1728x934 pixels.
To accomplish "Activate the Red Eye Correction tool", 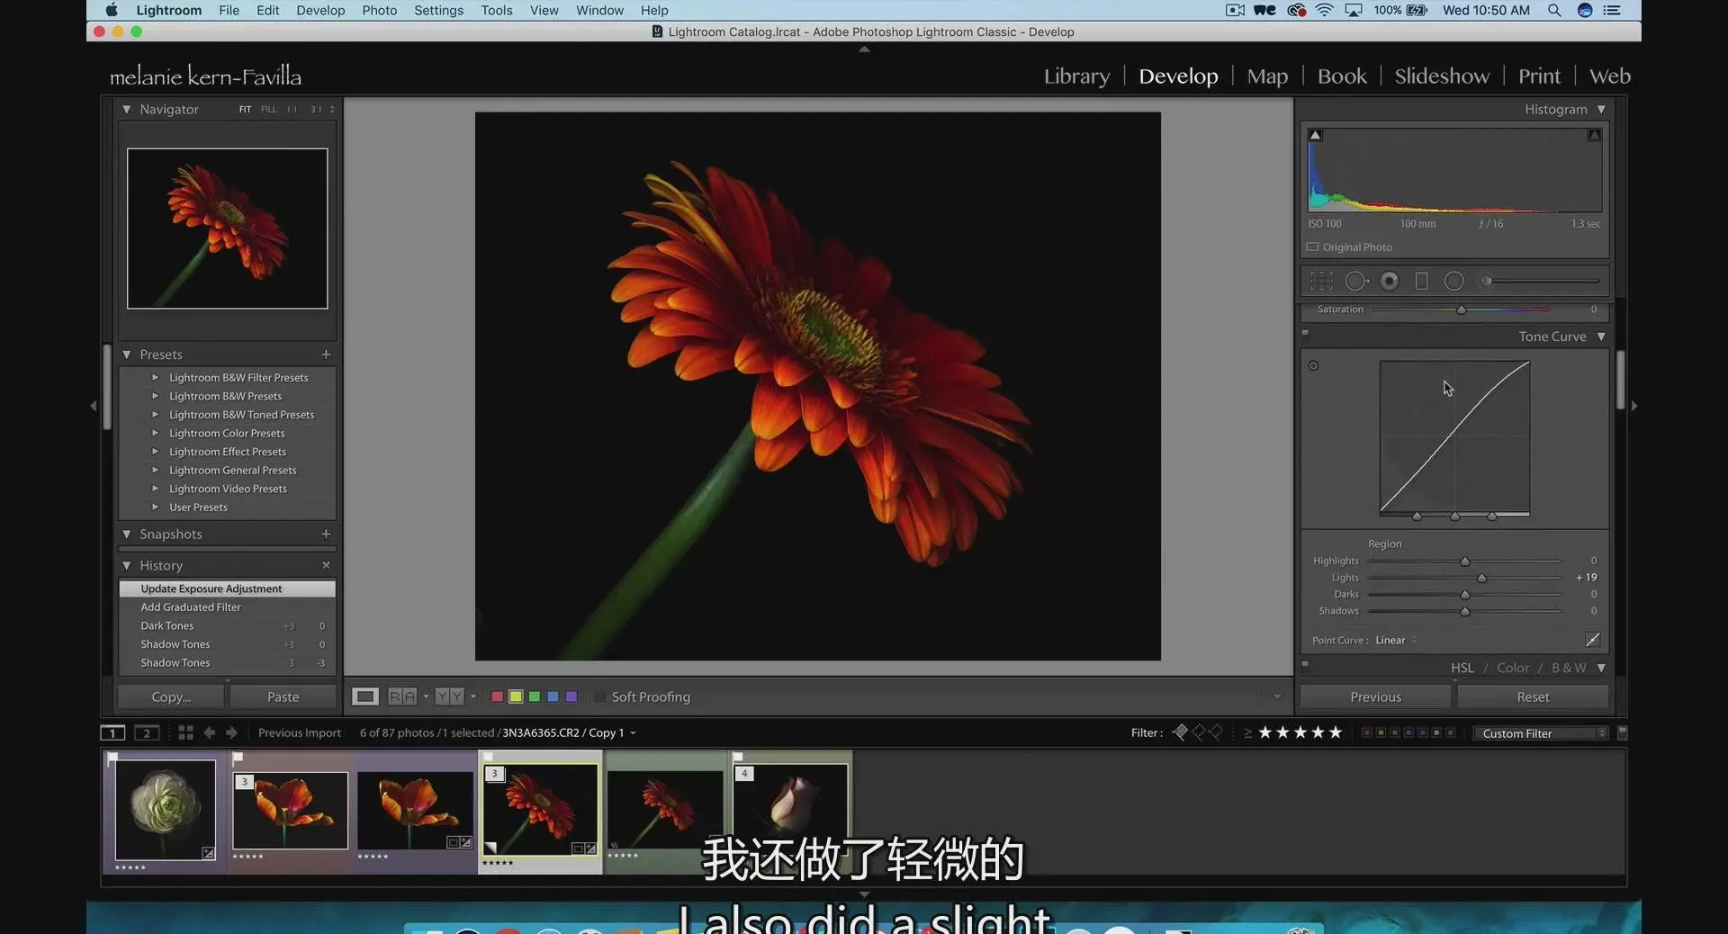I will click(x=1390, y=281).
